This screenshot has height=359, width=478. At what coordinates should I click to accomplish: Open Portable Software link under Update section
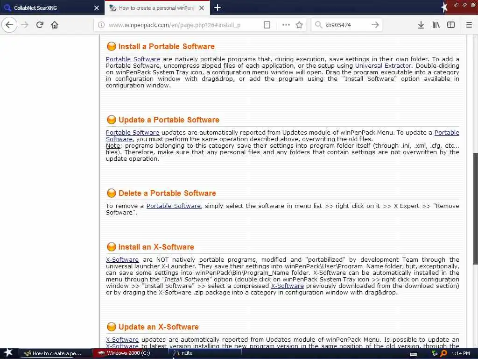point(132,132)
